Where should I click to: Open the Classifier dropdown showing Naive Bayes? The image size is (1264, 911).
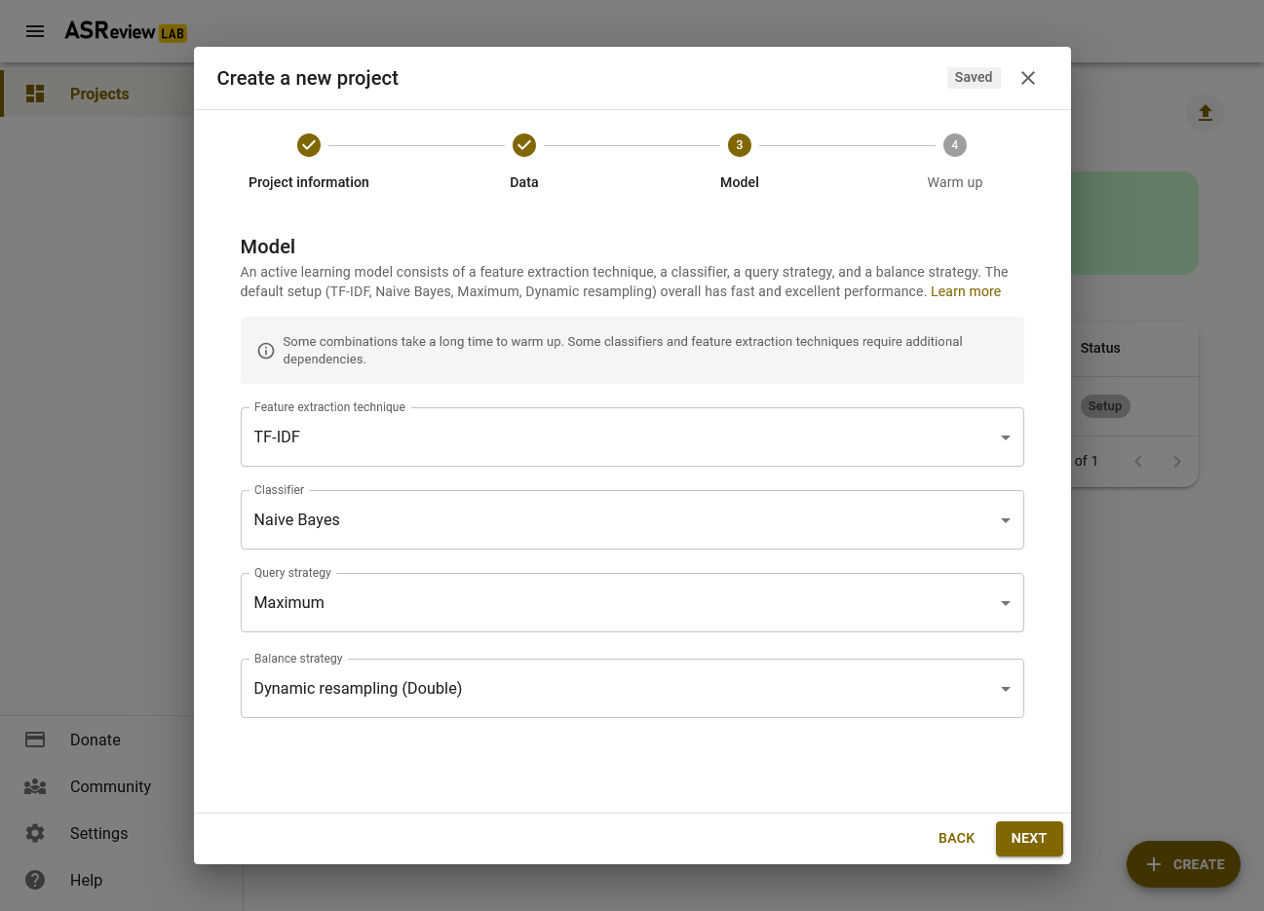(x=632, y=519)
